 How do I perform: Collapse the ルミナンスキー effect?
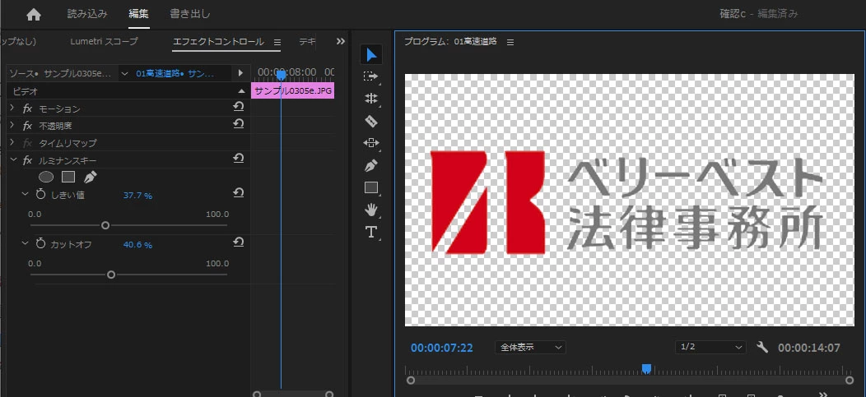coord(12,160)
